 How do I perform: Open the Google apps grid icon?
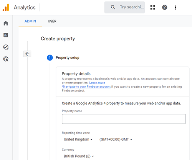pyautogui.click(x=153, y=7)
